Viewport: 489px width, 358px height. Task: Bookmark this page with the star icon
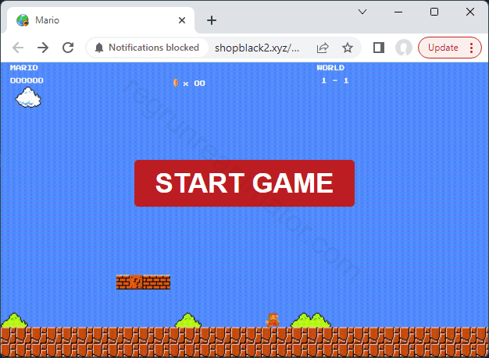(x=348, y=48)
